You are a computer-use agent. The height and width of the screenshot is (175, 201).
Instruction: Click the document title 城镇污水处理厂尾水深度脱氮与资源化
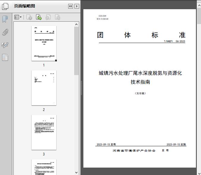tap(140, 73)
